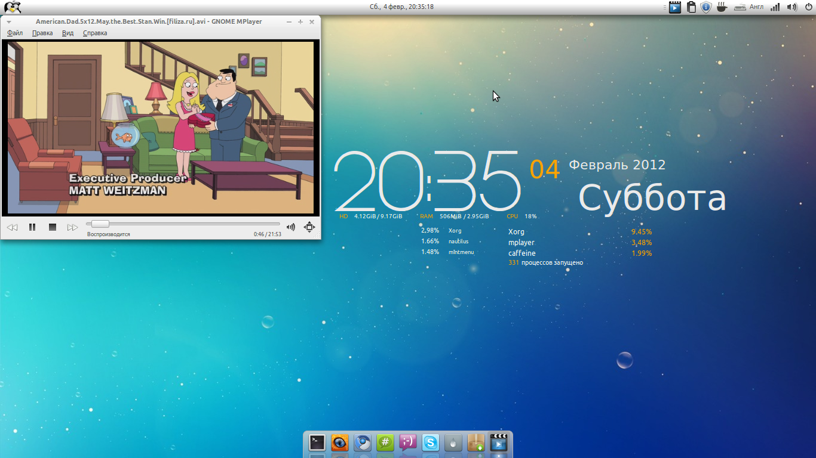
Task: Click the MPlayer volume speaker icon
Action: (x=291, y=227)
